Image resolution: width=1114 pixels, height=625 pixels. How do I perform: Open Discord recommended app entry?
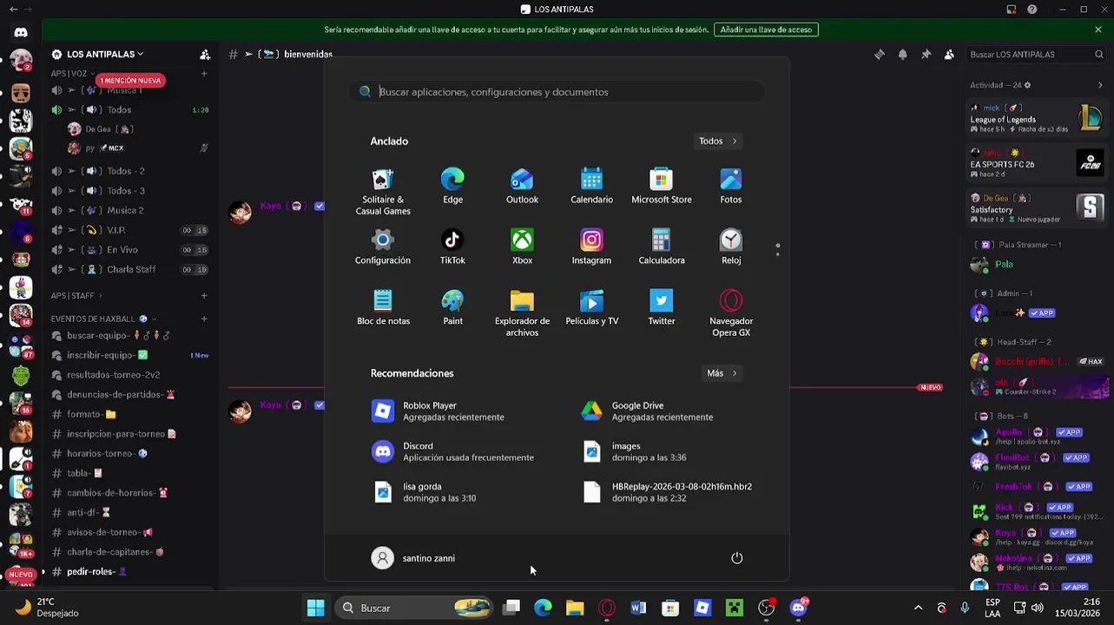click(x=452, y=451)
